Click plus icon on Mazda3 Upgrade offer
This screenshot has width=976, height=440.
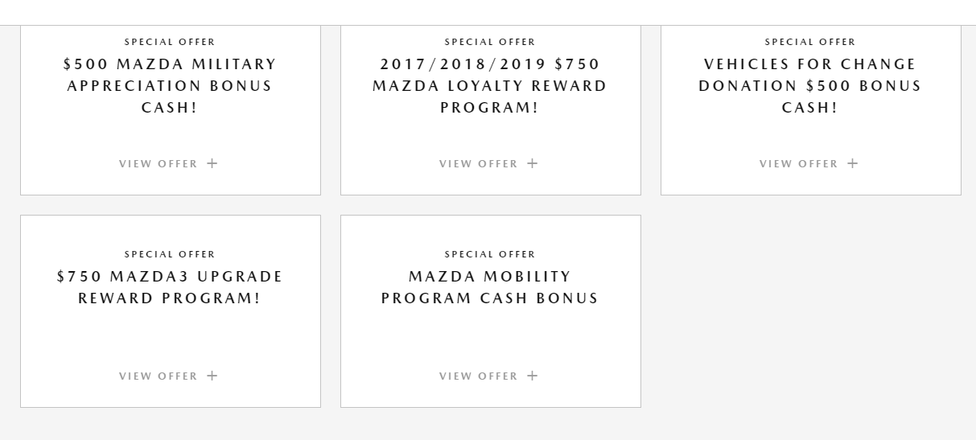pyautogui.click(x=212, y=376)
